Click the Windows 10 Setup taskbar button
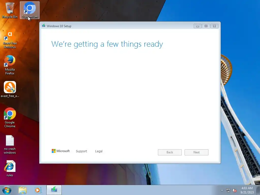Image resolution: width=260 pixels, height=195 pixels. tap(54, 190)
